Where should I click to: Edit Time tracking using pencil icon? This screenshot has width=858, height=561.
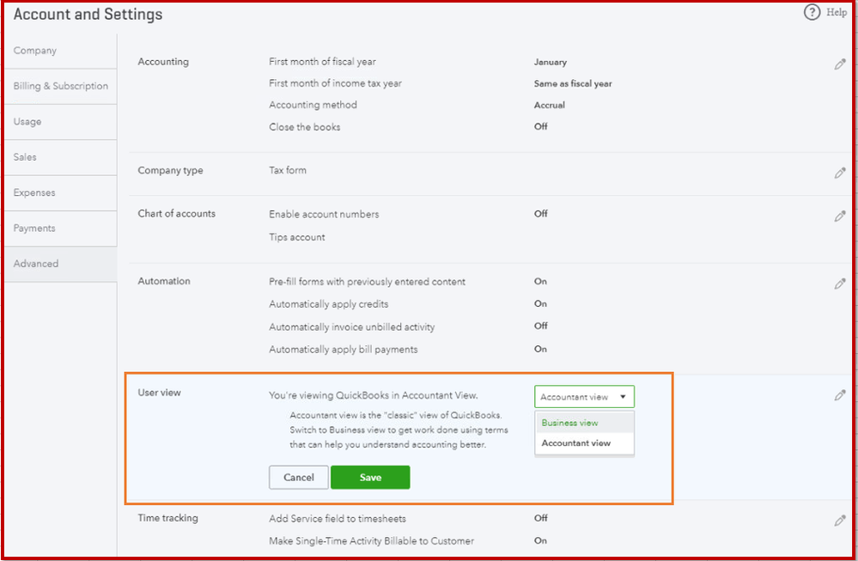point(840,521)
